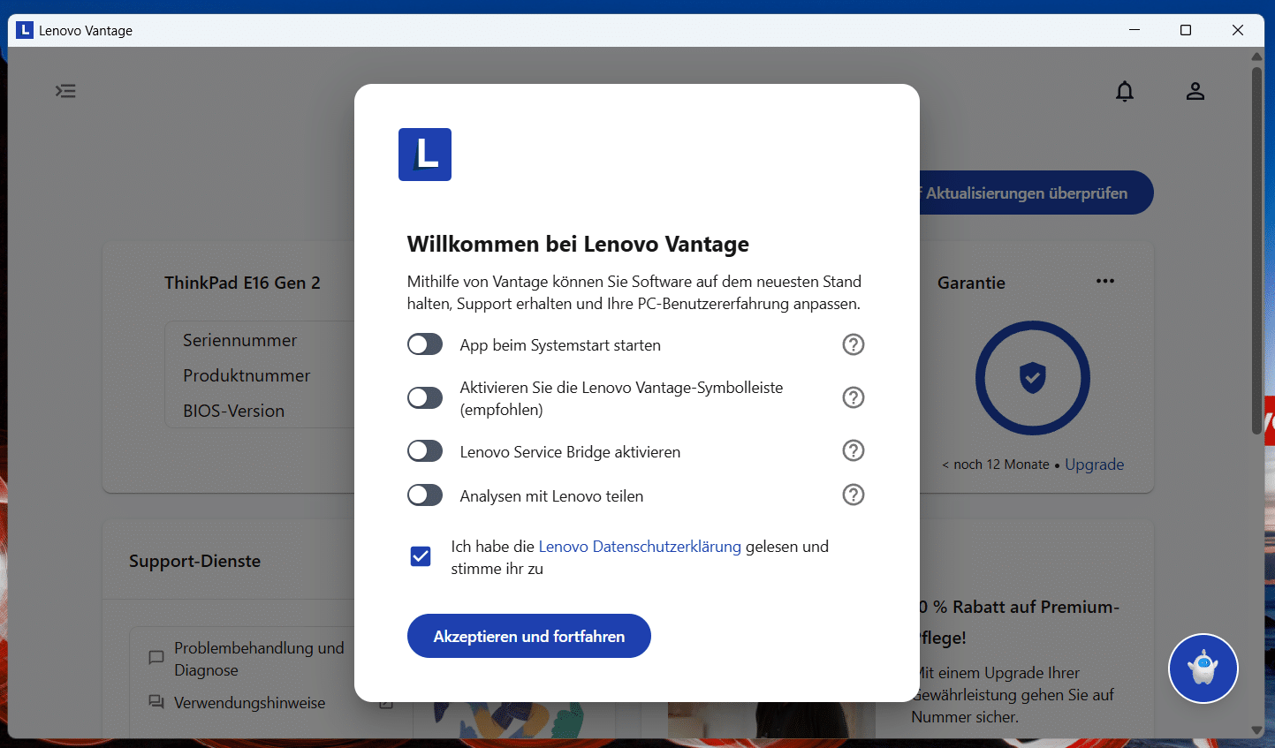Image resolution: width=1275 pixels, height=748 pixels.
Task: Toggle Lenovo Vantage-Symbolleiste activation switch
Action: tap(425, 397)
